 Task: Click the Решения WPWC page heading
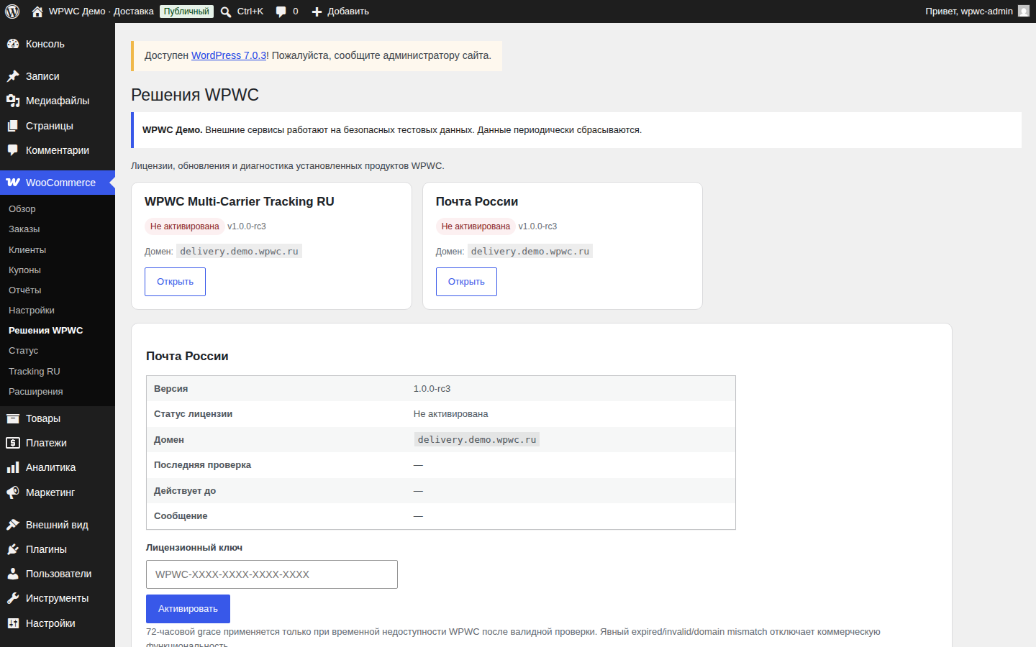pos(195,95)
